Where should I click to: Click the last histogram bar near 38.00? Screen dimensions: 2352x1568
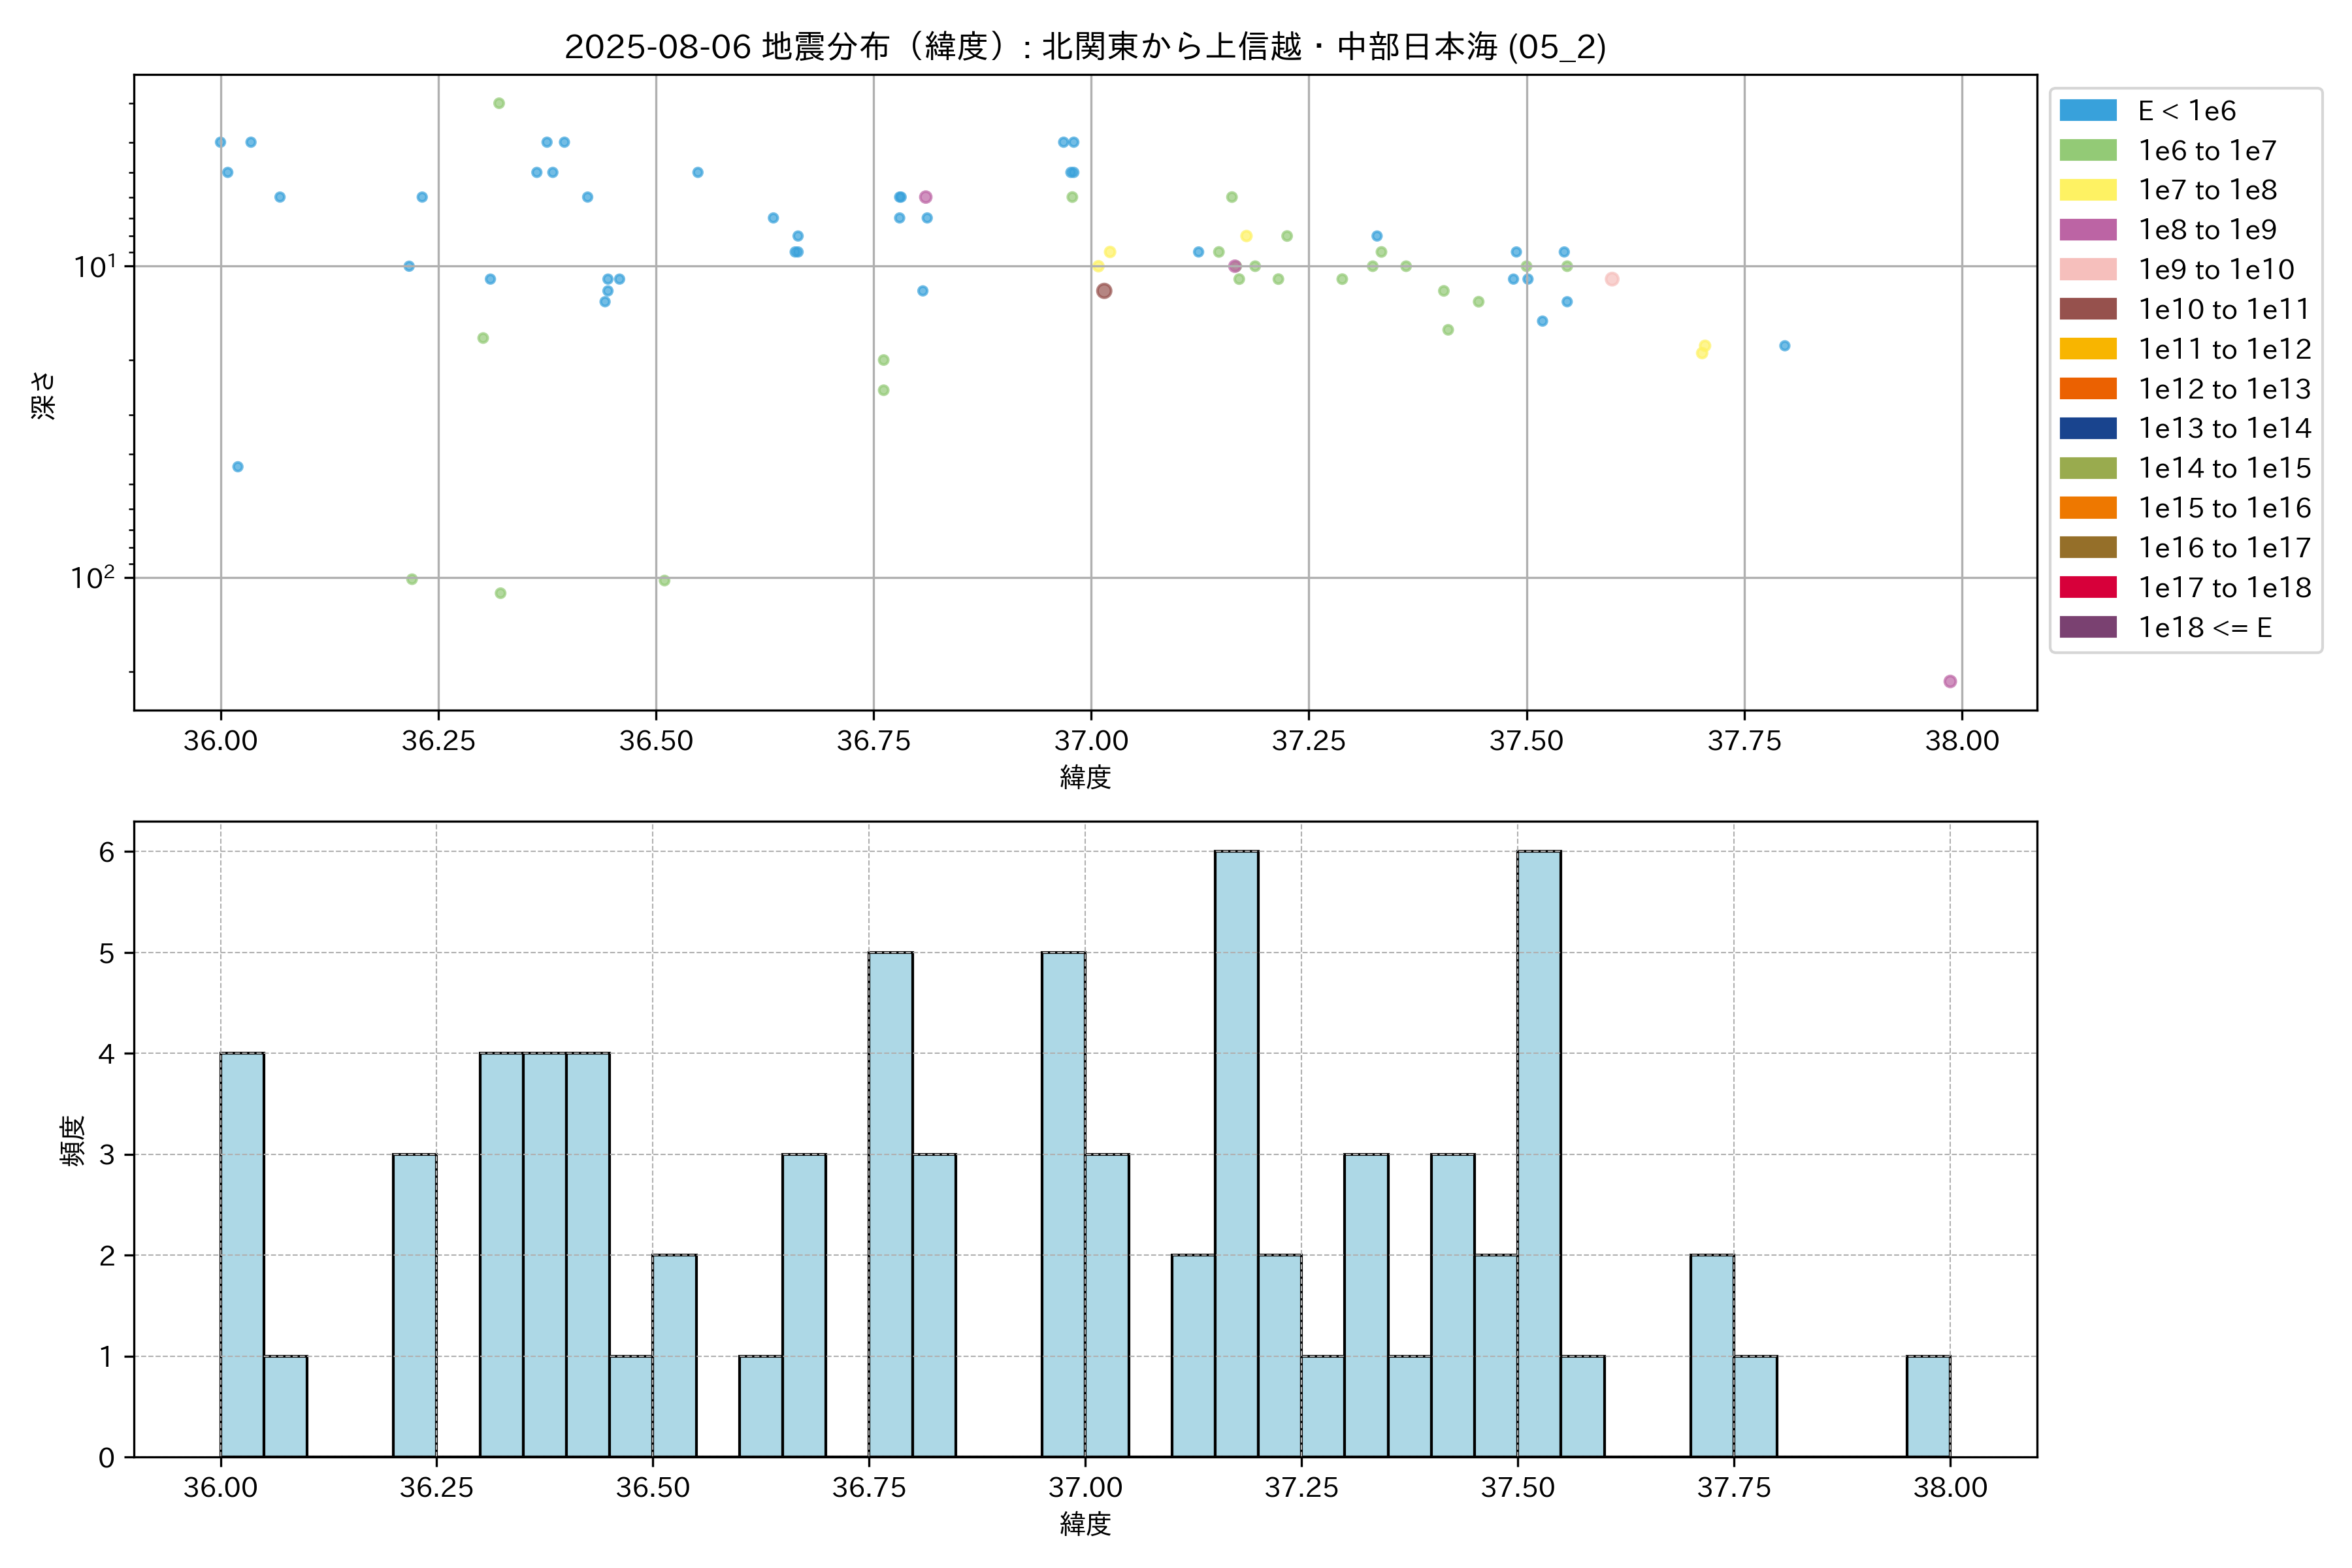(1928, 1406)
